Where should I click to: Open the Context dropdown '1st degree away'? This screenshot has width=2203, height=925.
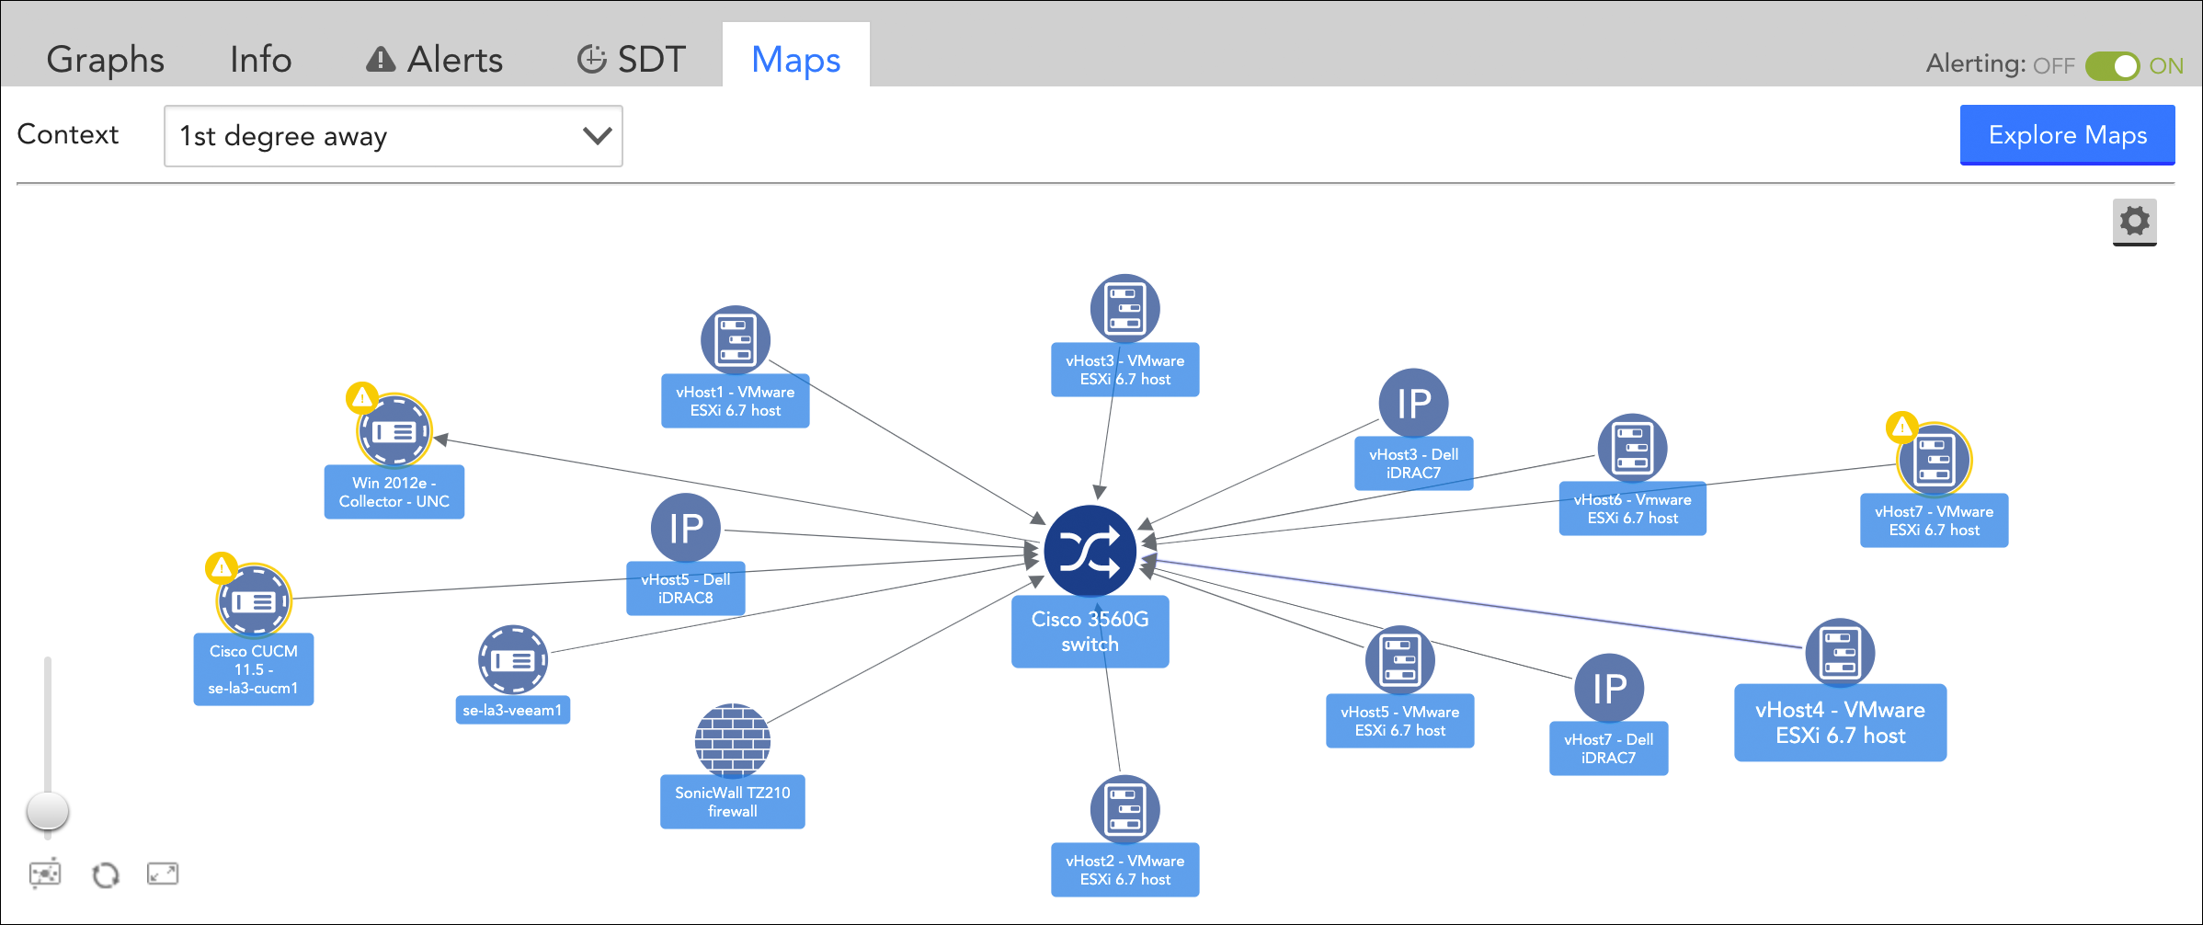394,136
